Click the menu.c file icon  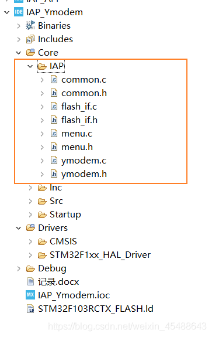(x=54, y=134)
